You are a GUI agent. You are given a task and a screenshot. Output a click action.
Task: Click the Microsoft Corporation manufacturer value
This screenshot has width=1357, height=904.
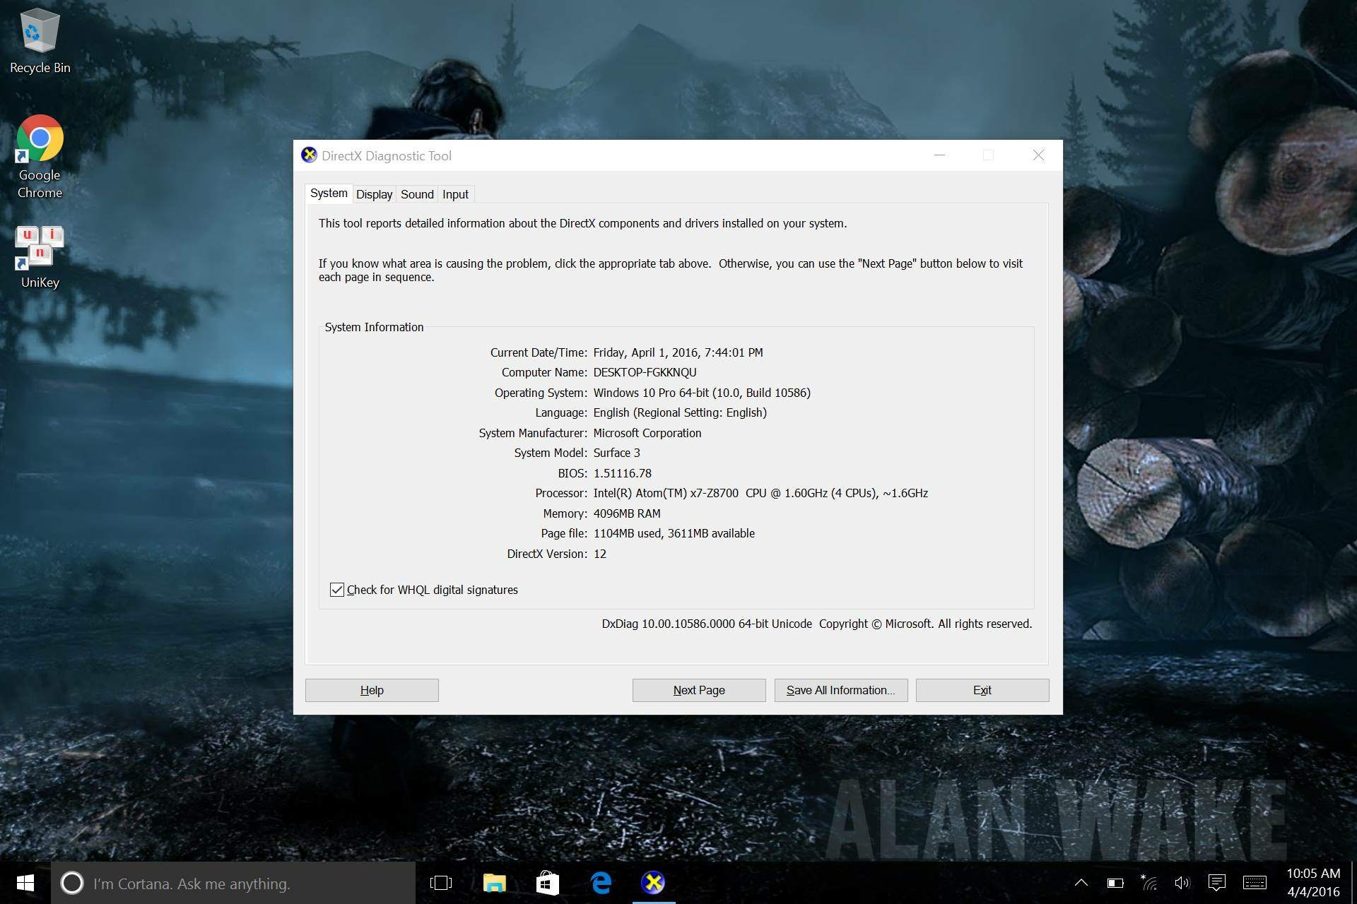[x=647, y=433]
